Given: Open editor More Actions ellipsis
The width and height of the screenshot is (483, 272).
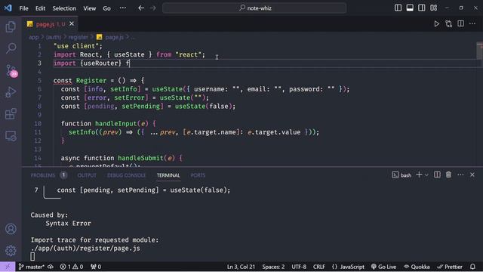Looking at the screenshot, I should tap(472, 23).
